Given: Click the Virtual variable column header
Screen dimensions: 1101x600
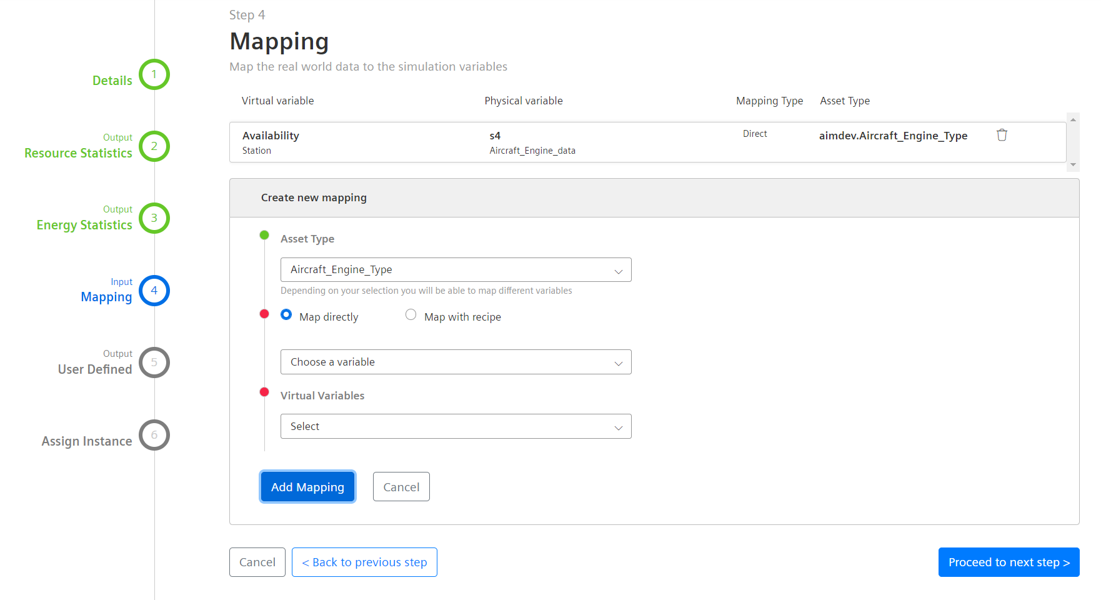Looking at the screenshot, I should tap(278, 101).
